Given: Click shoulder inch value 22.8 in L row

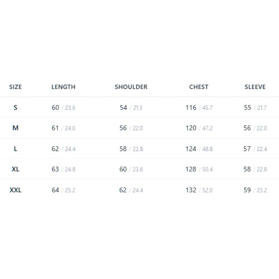Looking at the screenshot, I should [138, 149].
